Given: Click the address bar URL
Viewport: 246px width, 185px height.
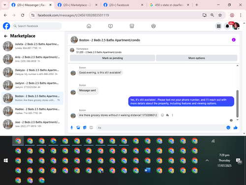Looking at the screenshot, I should point(73,15).
